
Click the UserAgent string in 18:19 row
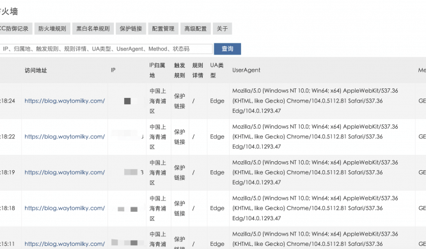(x=315, y=172)
